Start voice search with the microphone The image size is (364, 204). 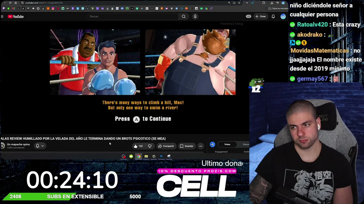coord(195,16)
